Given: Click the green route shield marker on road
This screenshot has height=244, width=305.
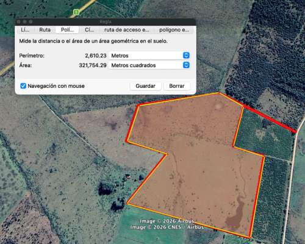Looking at the screenshot, I should pyautogui.click(x=76, y=12).
